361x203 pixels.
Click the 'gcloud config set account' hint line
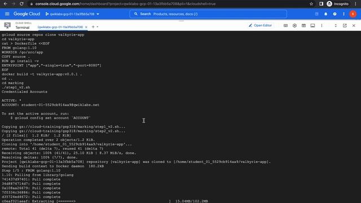(x=50, y=118)
